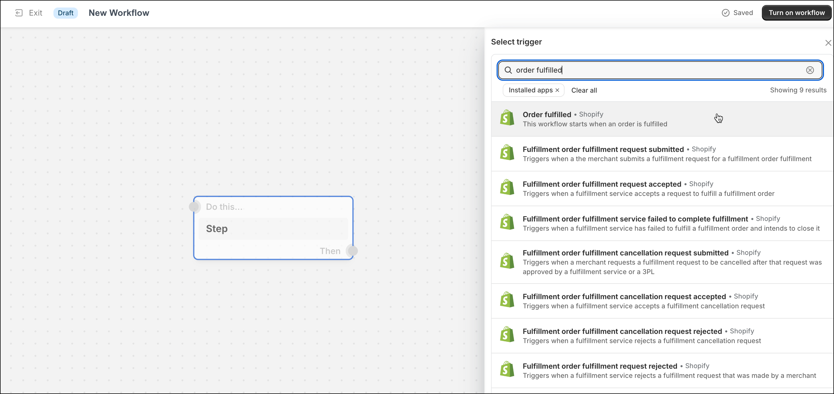Click Shopify icon beside fulfillment request accepted
Viewport: 834px width, 394px height.
coord(507,187)
